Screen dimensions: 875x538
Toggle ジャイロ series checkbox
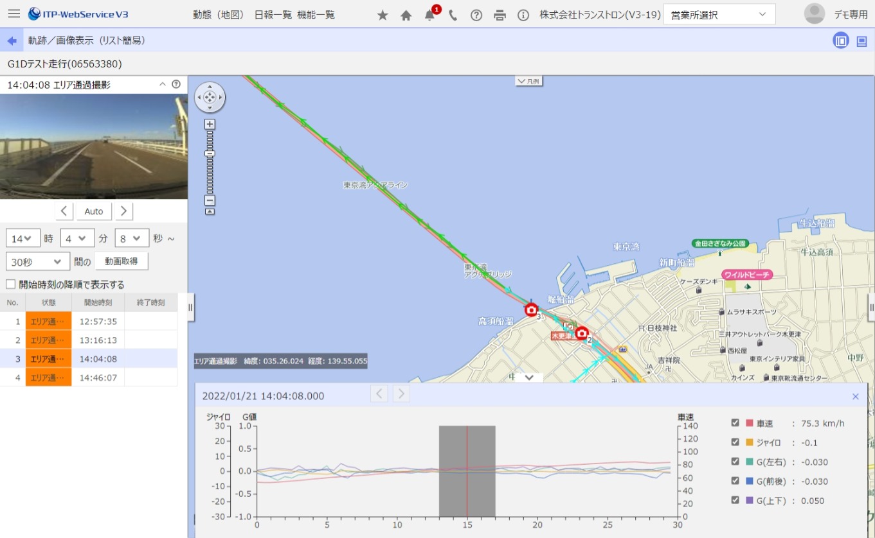coord(735,442)
